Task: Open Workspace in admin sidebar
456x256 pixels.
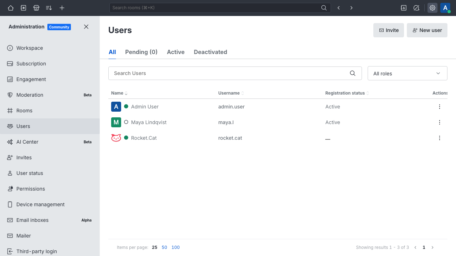Action: (50, 48)
